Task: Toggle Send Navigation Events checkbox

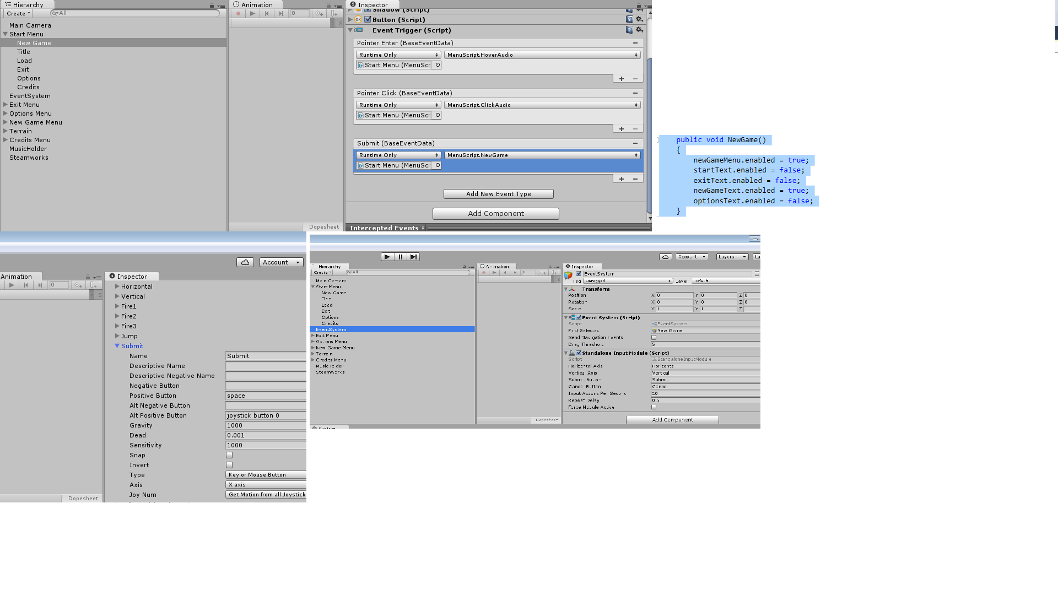Action: (x=654, y=337)
